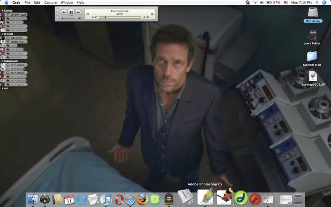Skip back to the previous iTunes track
This screenshot has width=331, height=207.
pyautogui.click(x=64, y=12)
